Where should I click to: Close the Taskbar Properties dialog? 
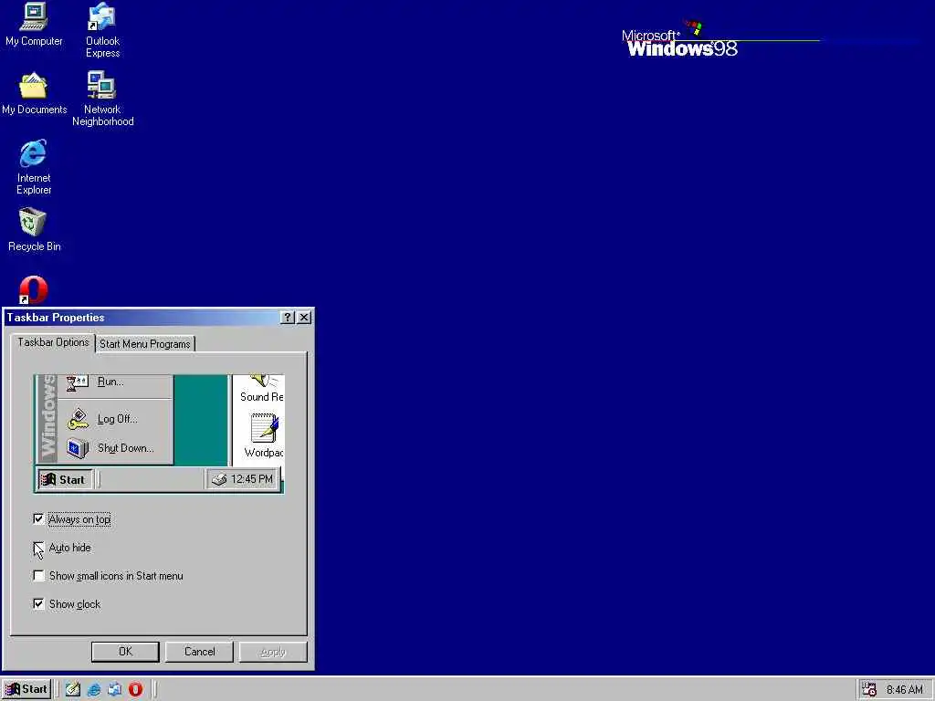point(303,317)
